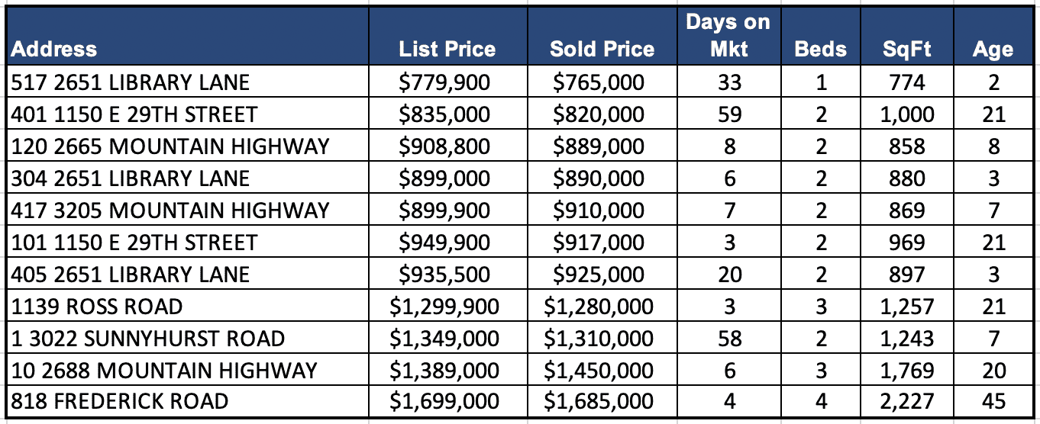Click the 2,227 square footage cell
Image resolution: width=1040 pixels, height=424 pixels.
(x=906, y=401)
